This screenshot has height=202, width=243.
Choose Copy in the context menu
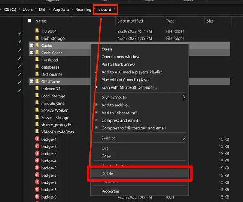point(139,156)
